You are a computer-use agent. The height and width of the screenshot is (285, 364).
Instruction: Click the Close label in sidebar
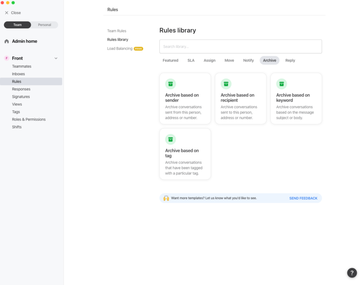(x=16, y=13)
